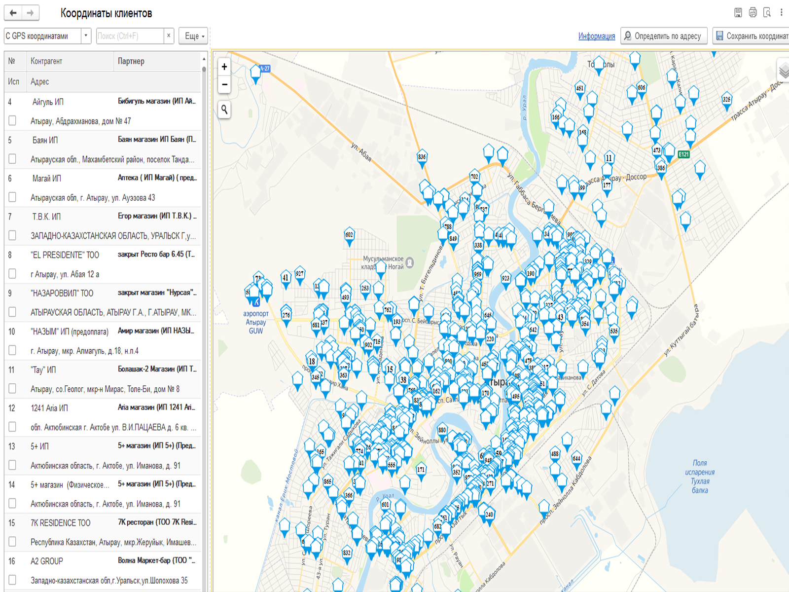Click Сохранить координаты button
789x592 pixels.
[x=751, y=36]
